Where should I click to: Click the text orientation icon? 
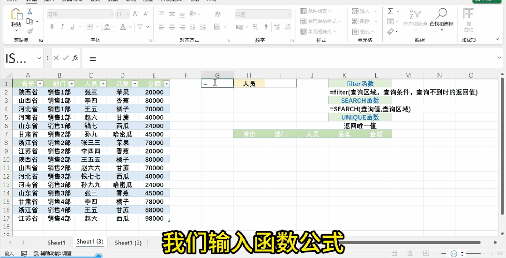coord(193,14)
